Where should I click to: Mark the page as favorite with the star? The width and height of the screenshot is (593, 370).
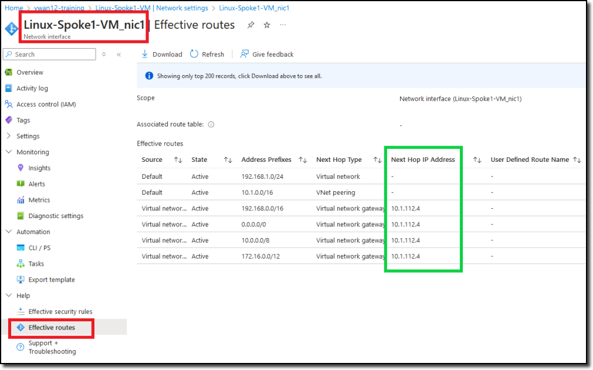267,25
